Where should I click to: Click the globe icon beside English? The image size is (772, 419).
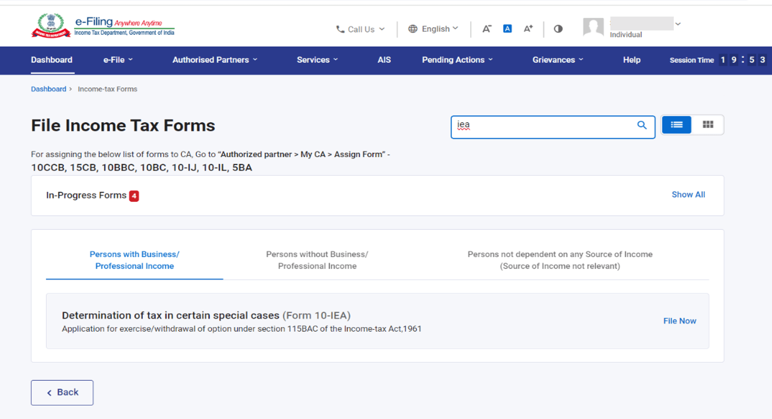[x=413, y=29]
